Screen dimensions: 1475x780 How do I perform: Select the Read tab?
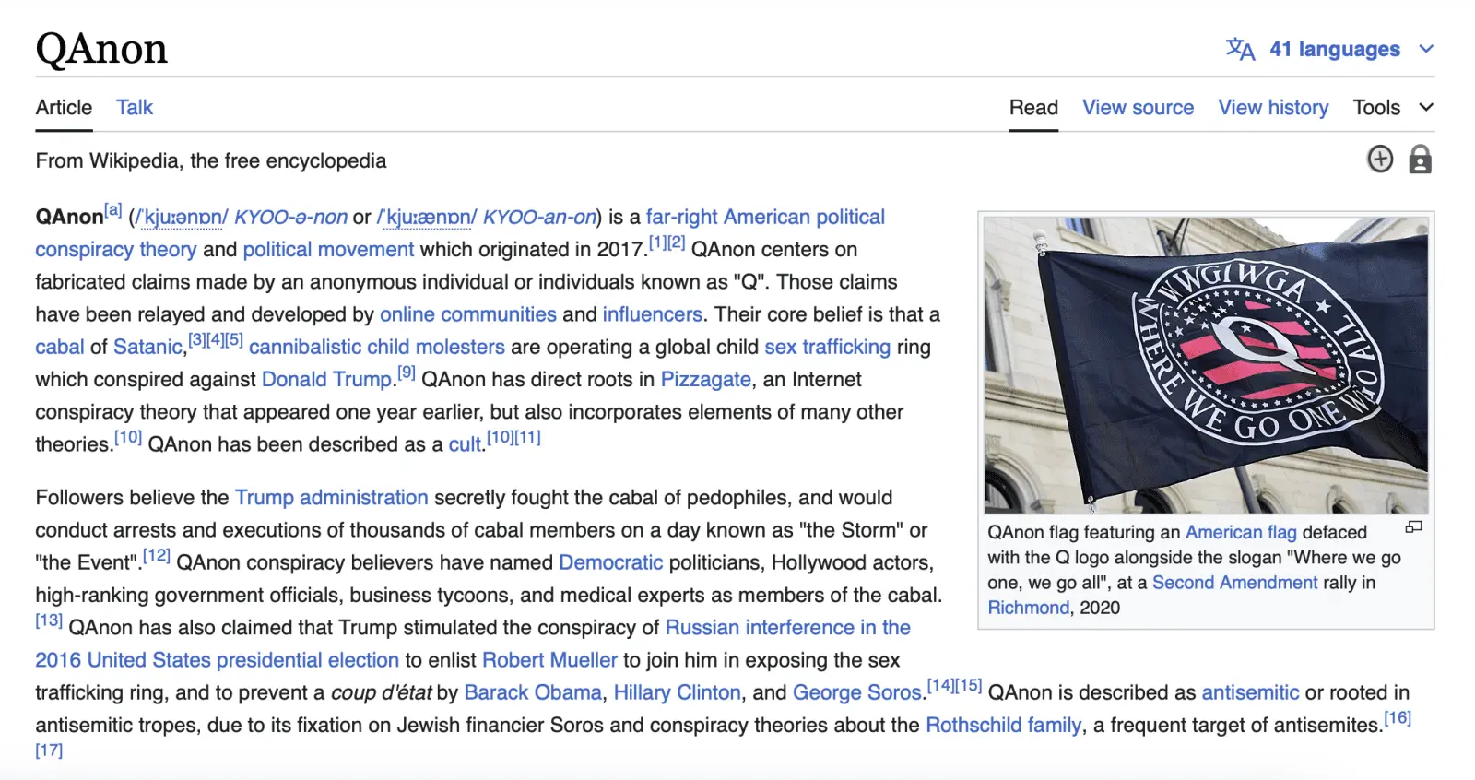point(1033,108)
